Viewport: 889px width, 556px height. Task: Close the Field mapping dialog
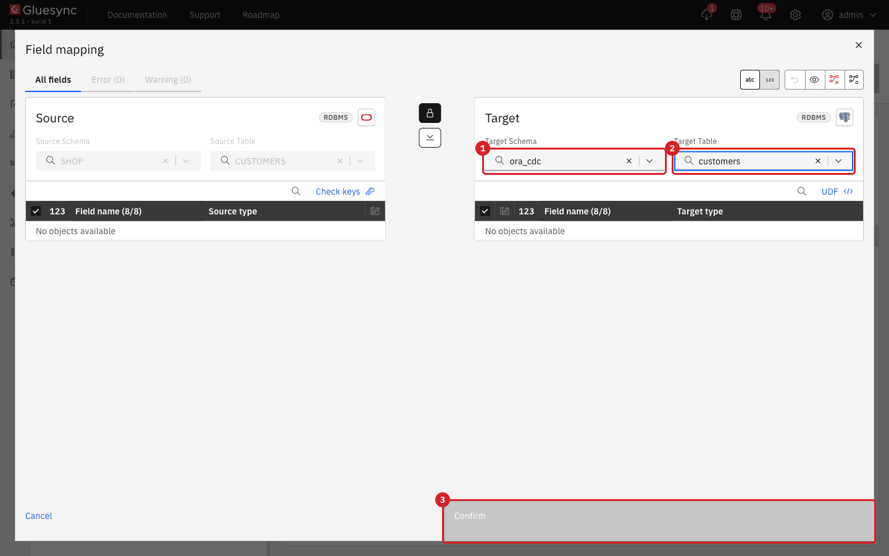click(x=859, y=45)
